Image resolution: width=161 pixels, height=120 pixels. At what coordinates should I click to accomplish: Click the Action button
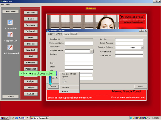[53, 86]
